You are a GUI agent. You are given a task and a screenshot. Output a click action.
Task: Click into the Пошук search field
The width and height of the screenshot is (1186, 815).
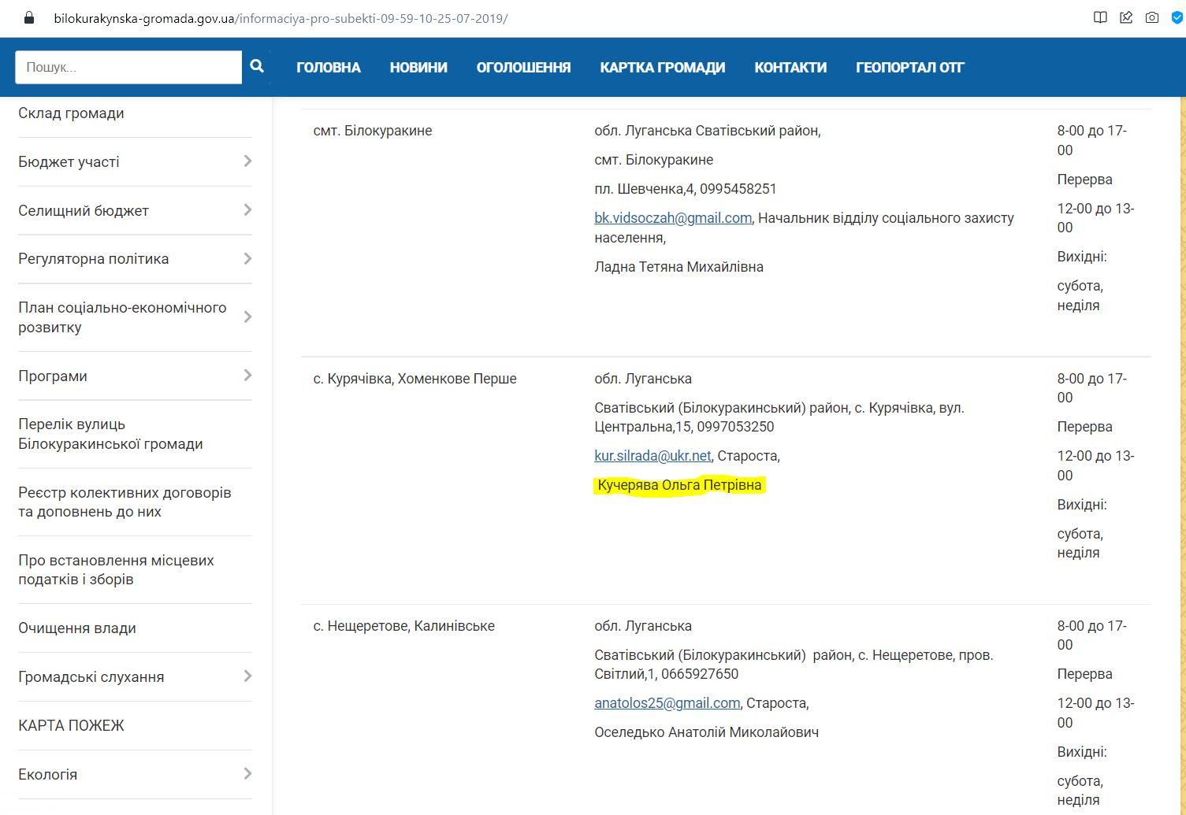(128, 68)
